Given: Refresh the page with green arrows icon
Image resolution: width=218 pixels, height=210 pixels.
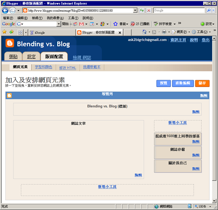Looking at the screenshot, I should [x=142, y=10].
